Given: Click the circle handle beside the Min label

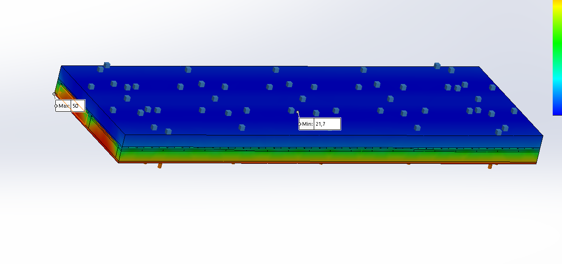Looking at the screenshot, I should pos(300,124).
